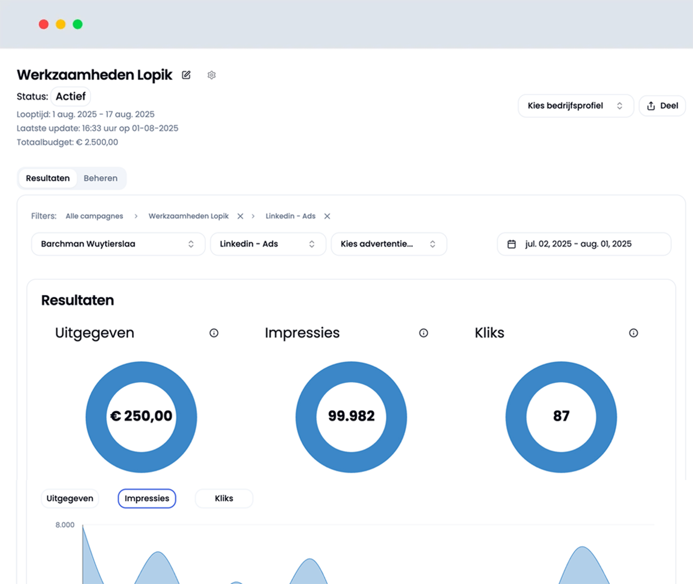Click the Alle campagnes breadcrumb link
The width and height of the screenshot is (693, 584).
coord(94,216)
